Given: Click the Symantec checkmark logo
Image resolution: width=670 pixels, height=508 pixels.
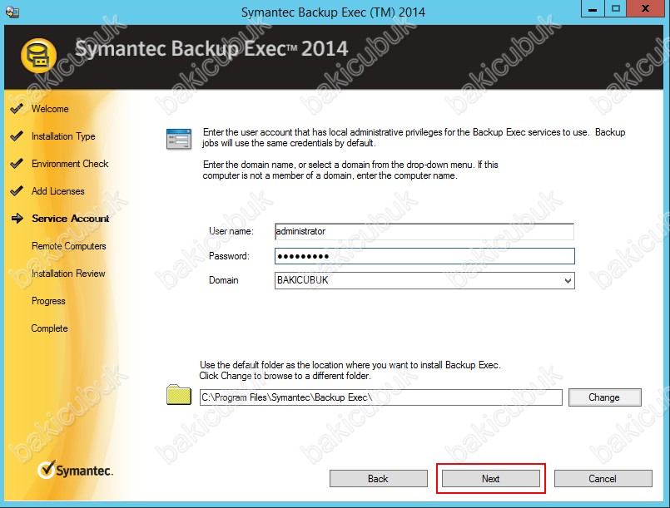Looking at the screenshot, I should point(75,470).
